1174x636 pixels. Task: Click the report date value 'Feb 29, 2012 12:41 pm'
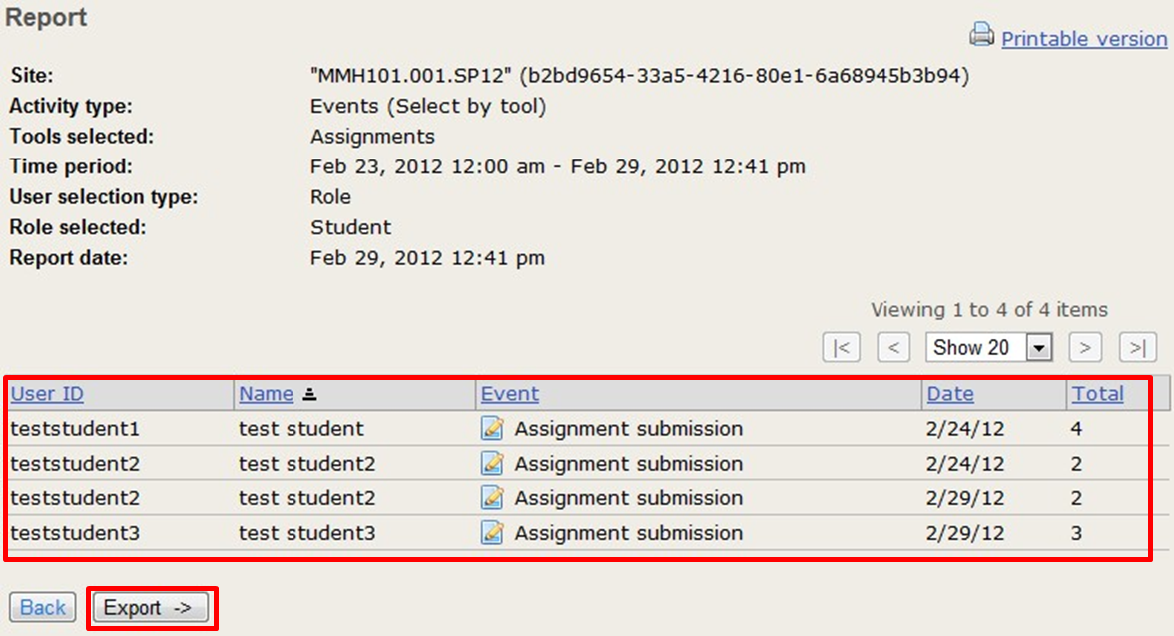tap(427, 258)
